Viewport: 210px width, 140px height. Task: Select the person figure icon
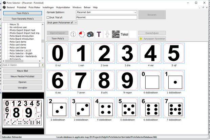[107, 34]
